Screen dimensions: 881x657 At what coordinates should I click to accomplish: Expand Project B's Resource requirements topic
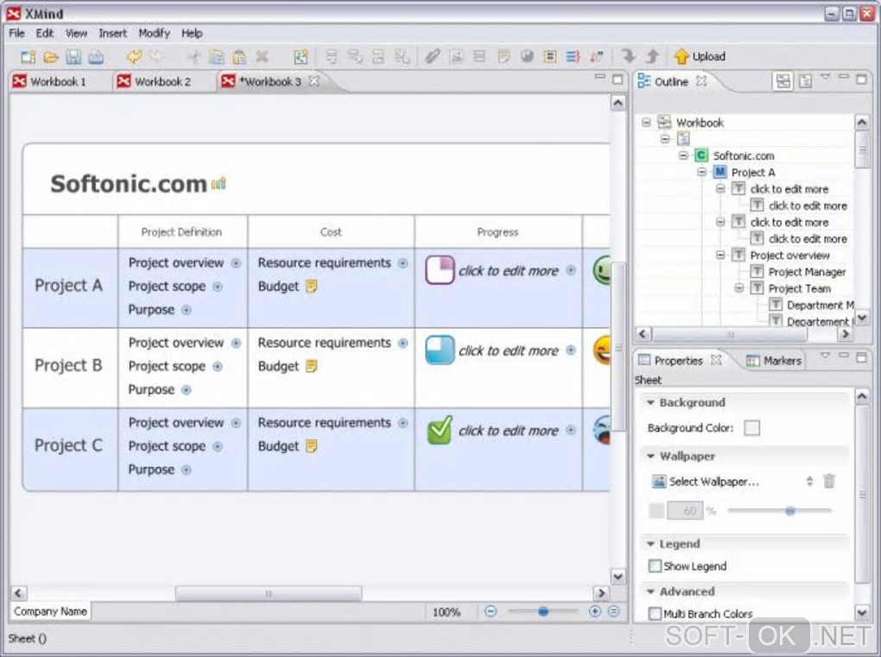402,343
